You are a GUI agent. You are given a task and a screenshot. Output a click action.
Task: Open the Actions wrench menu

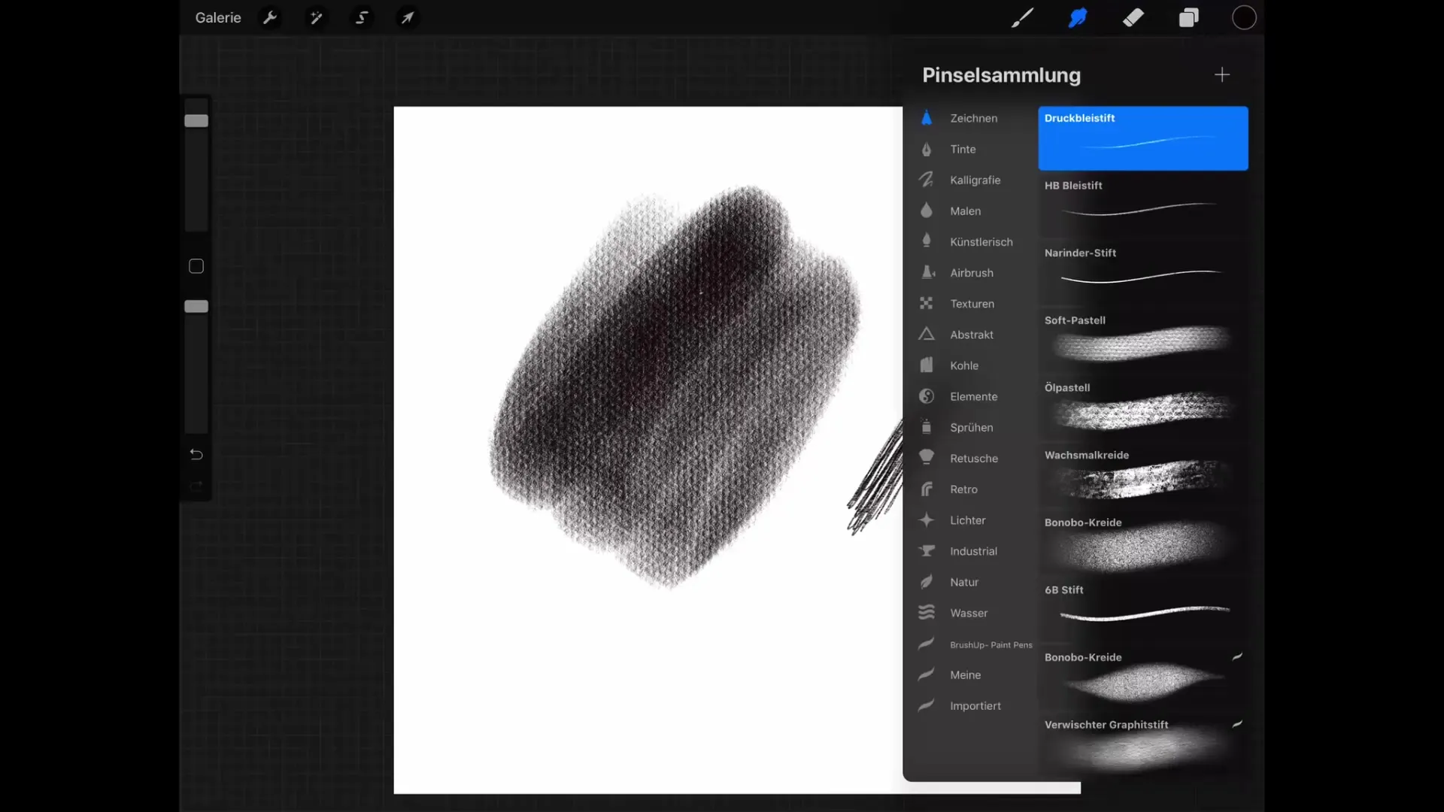click(x=270, y=17)
